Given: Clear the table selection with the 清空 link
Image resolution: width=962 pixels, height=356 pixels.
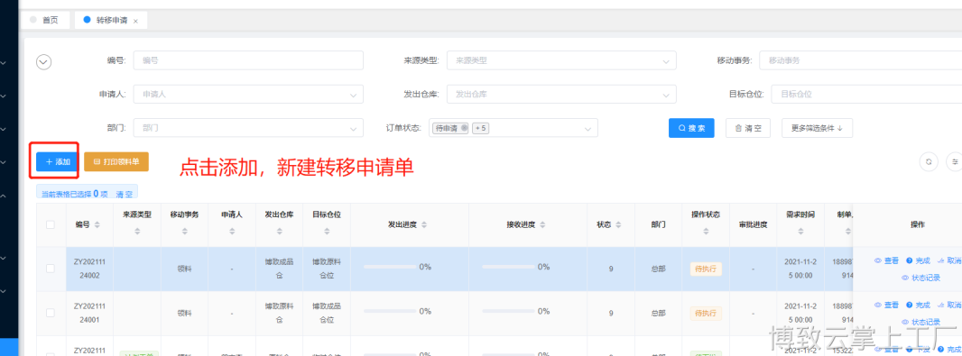Looking at the screenshot, I should point(125,195).
